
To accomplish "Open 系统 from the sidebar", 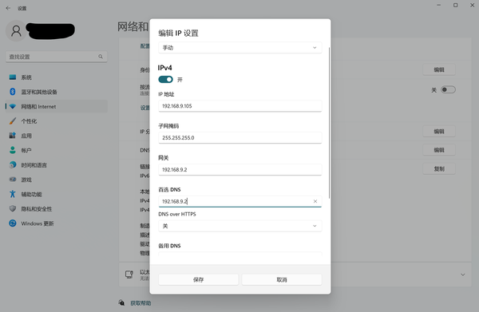I will tap(57, 77).
